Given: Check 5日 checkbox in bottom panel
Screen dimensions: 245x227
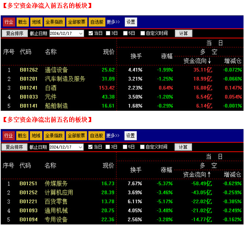Looking at the screenshot, I should tap(125, 147).
